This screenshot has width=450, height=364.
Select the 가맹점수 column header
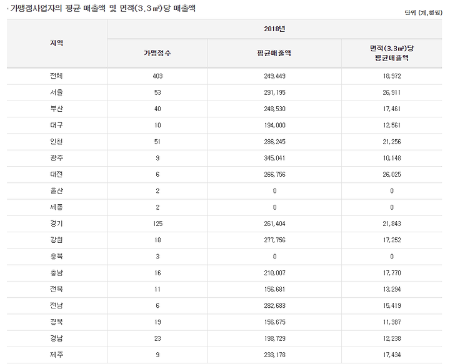(157, 53)
